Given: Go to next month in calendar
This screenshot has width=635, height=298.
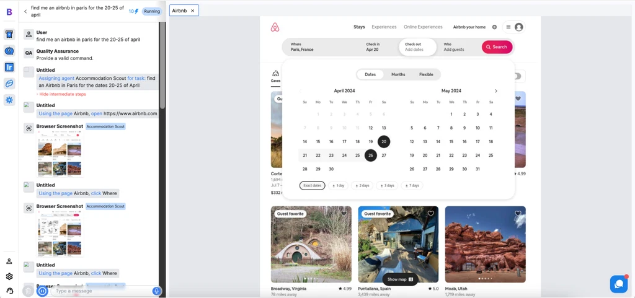Looking at the screenshot, I should pyautogui.click(x=495, y=91).
